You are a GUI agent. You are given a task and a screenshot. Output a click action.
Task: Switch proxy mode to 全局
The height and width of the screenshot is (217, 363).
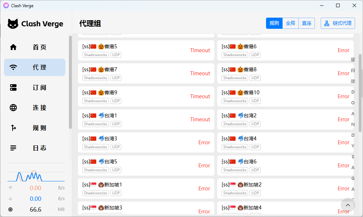click(290, 23)
